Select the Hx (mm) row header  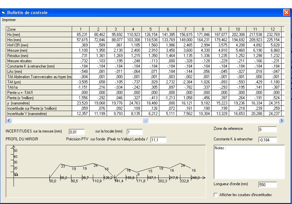pos(39,35)
